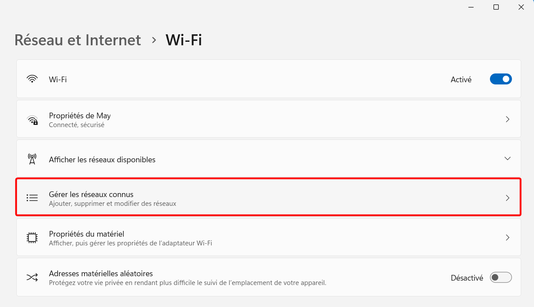Click the secured Wi-Fi icon beside Propriétés de May
This screenshot has height=307, width=534.
(33, 120)
